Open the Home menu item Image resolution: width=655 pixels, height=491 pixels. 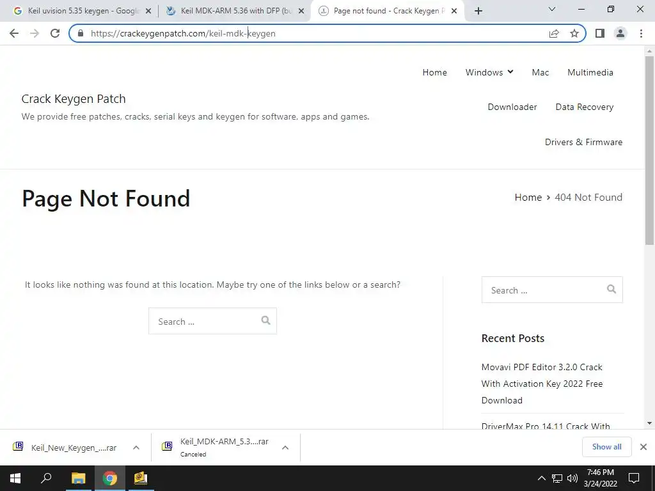pos(434,72)
